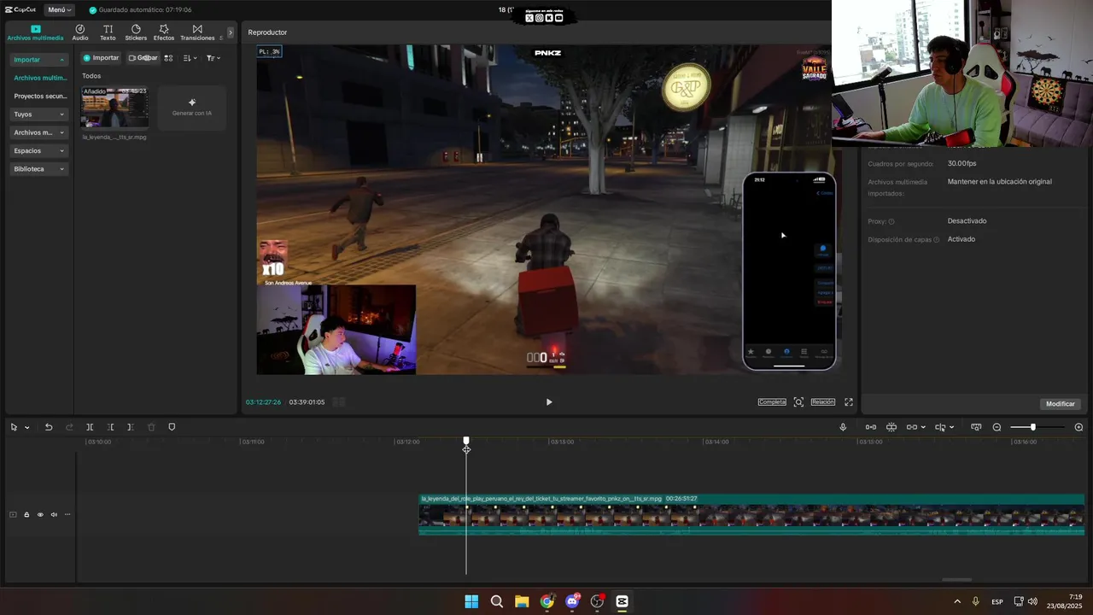
Task: Click the Relación aspect ratio button
Action: [823, 402]
